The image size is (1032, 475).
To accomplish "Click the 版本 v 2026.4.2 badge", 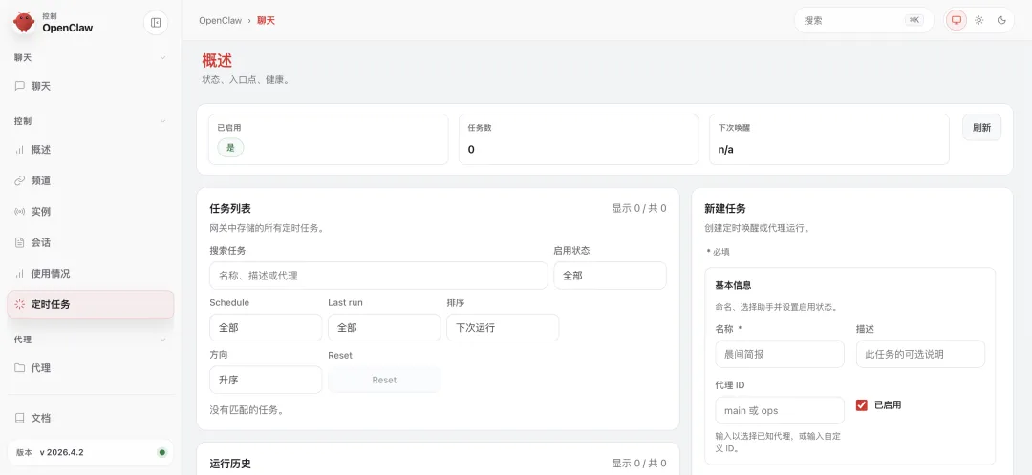I will [x=91, y=453].
